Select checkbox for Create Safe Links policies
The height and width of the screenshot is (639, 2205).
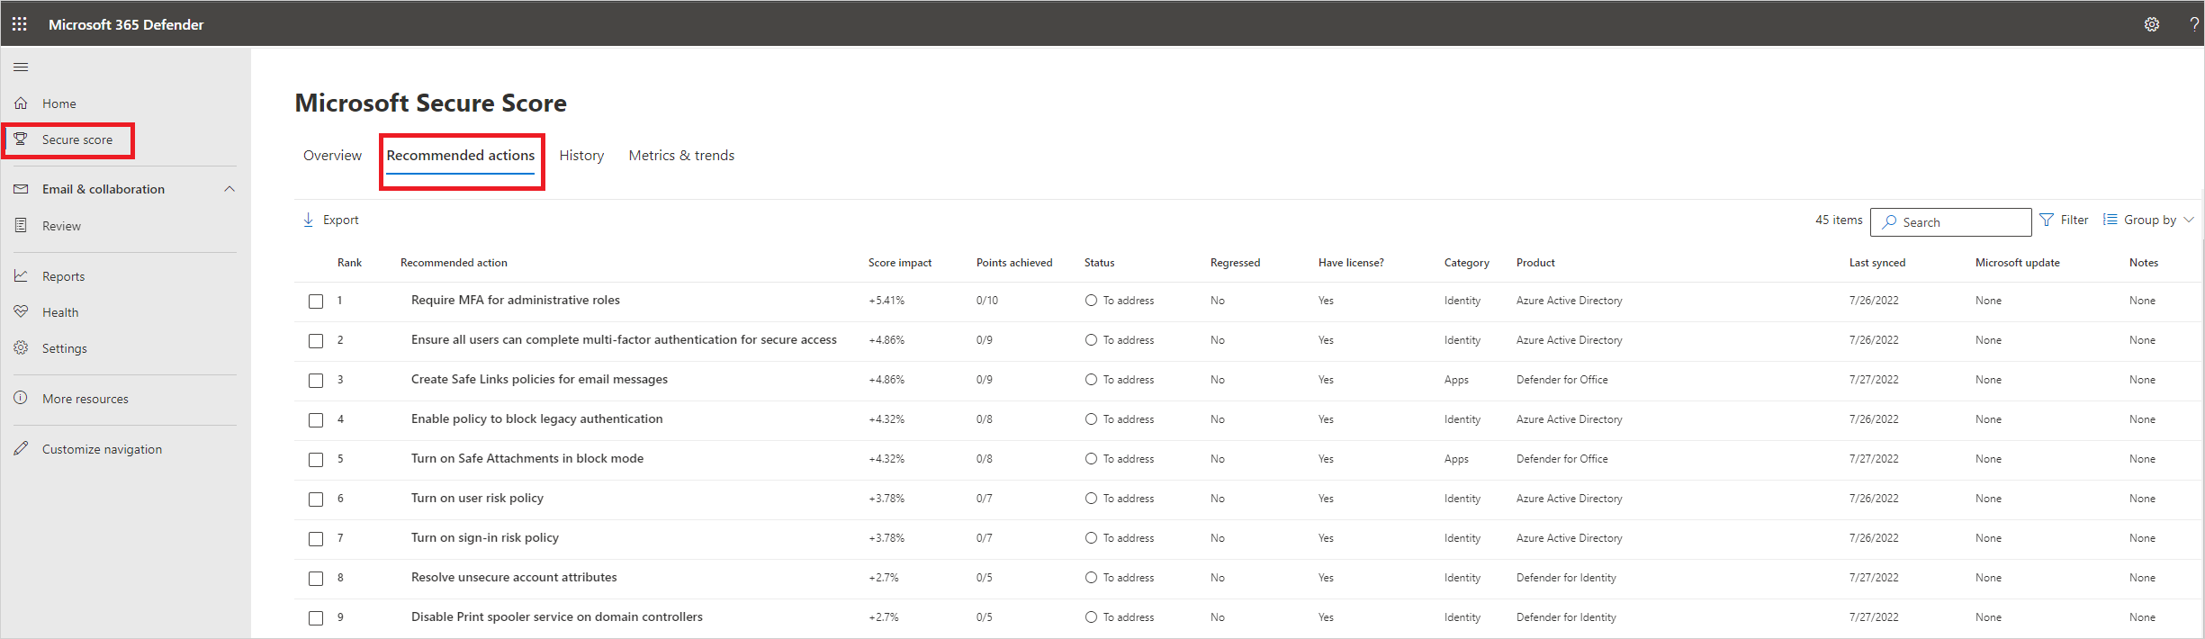tap(316, 381)
